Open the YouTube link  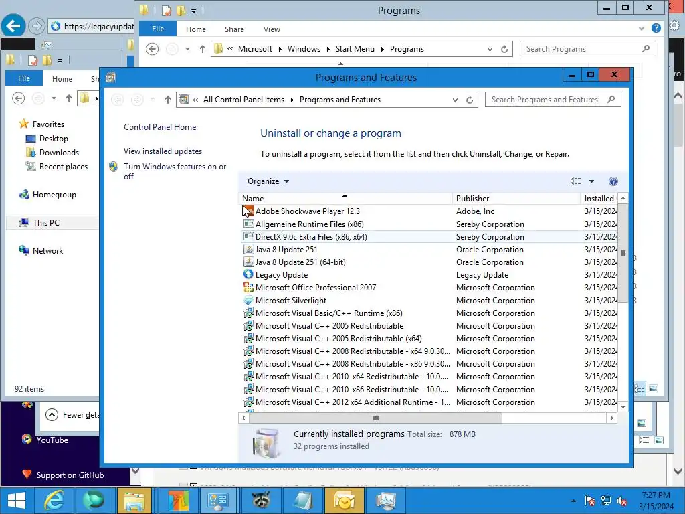coord(52,440)
